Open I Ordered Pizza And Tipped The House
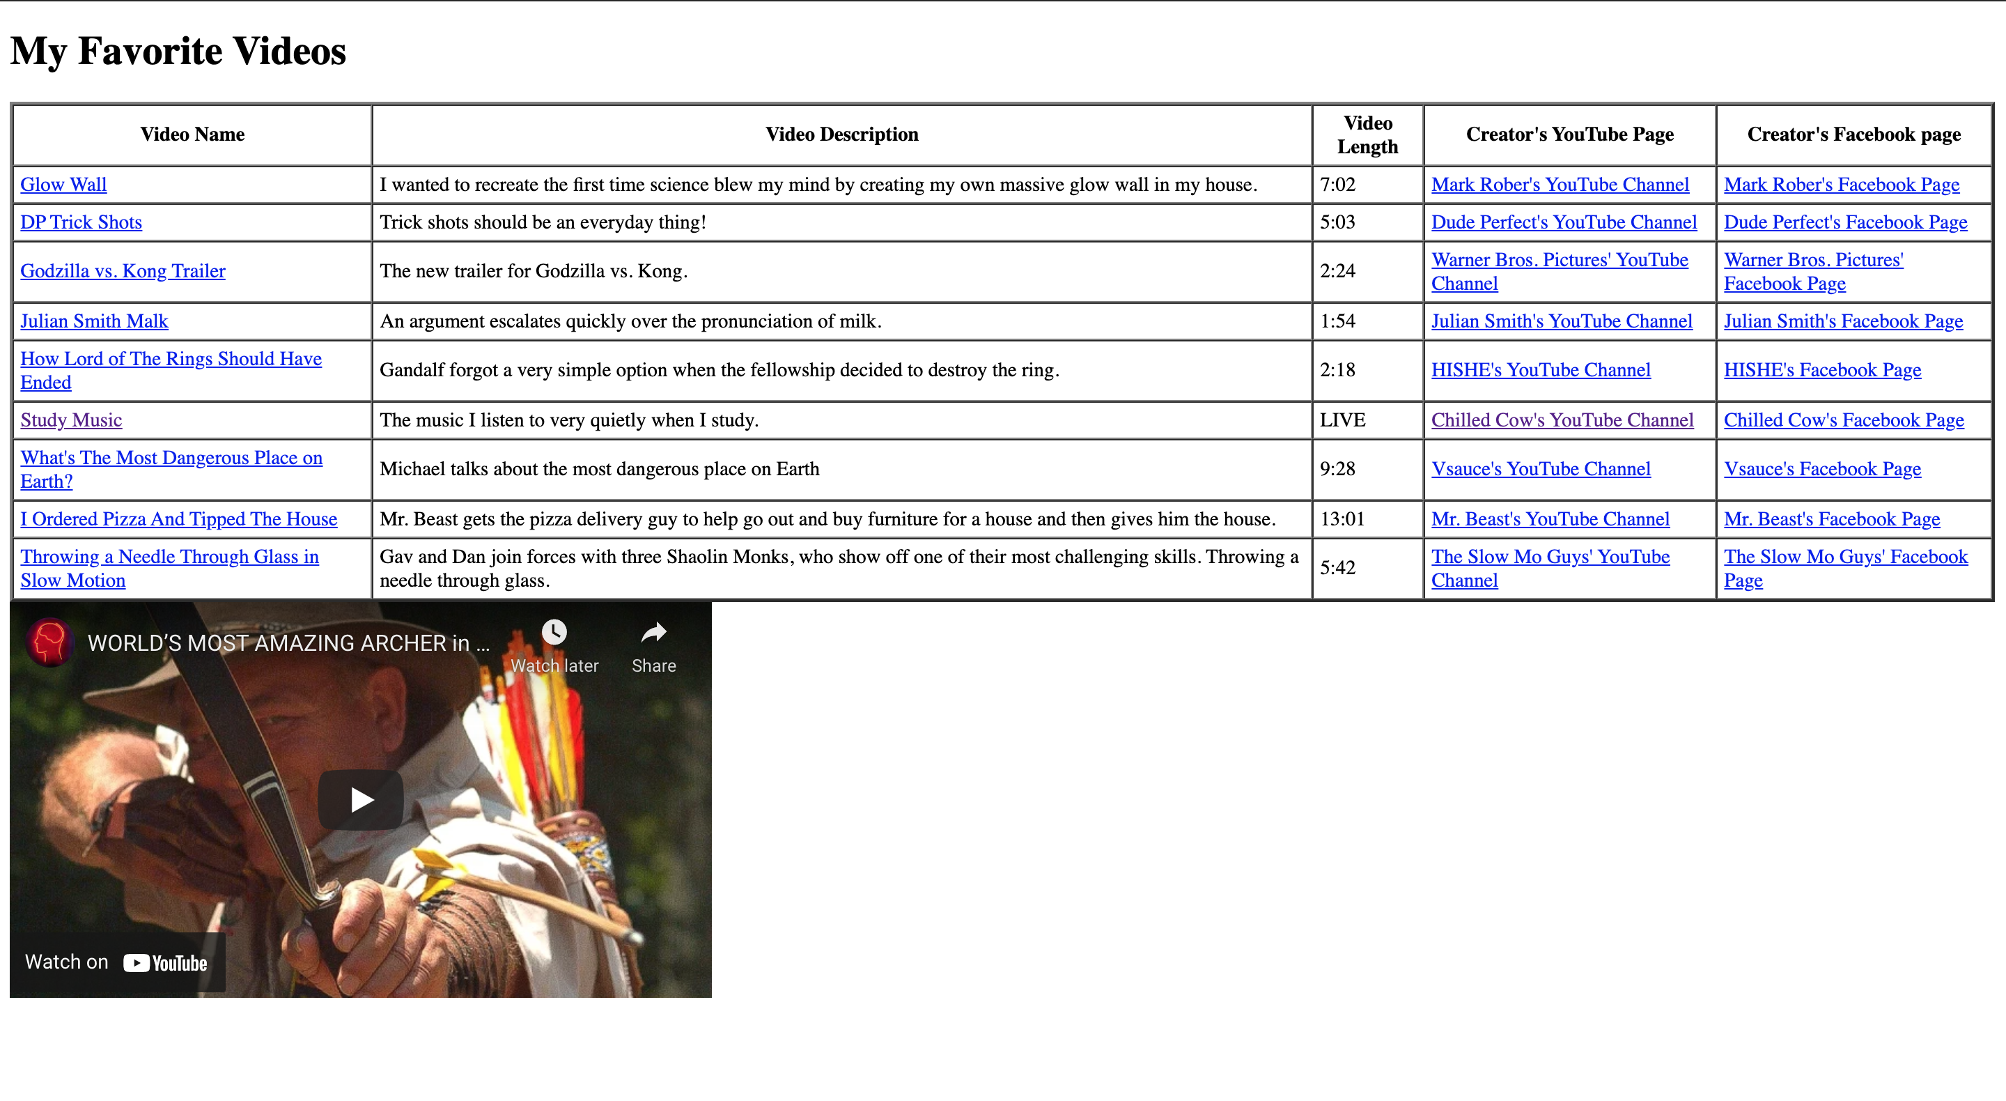The image size is (2006, 1101). coord(178,519)
